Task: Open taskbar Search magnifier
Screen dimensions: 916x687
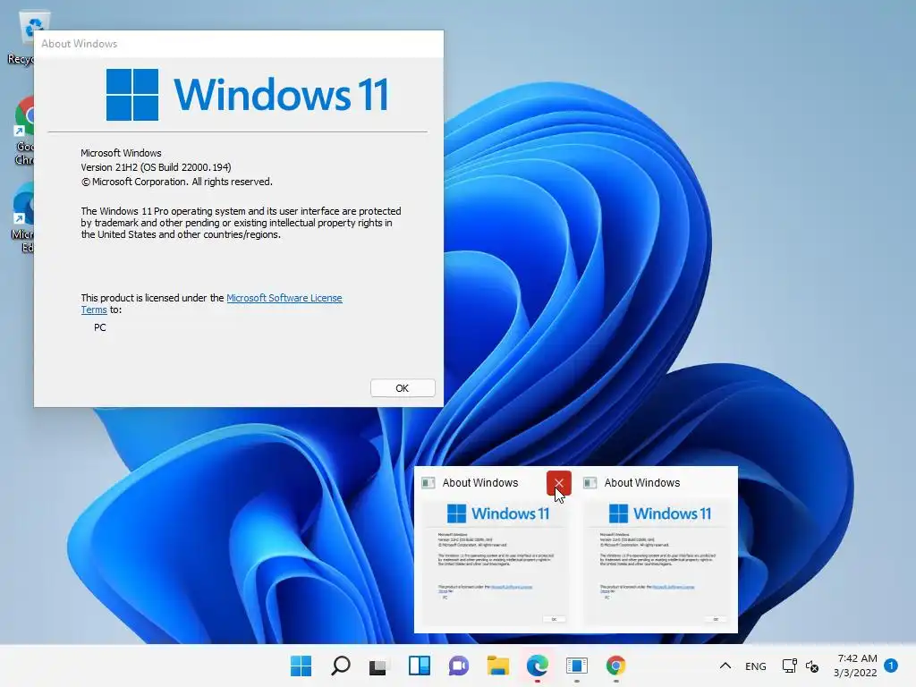Action: pyautogui.click(x=341, y=666)
